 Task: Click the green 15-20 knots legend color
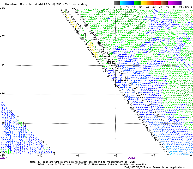(x=137, y=3)
